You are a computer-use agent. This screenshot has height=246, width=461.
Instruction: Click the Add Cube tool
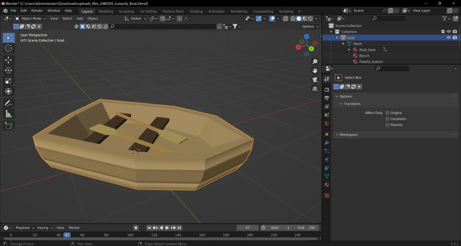click(8, 126)
